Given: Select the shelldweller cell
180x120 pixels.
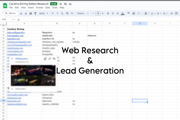Looking at the screenshot, I should (57, 36).
